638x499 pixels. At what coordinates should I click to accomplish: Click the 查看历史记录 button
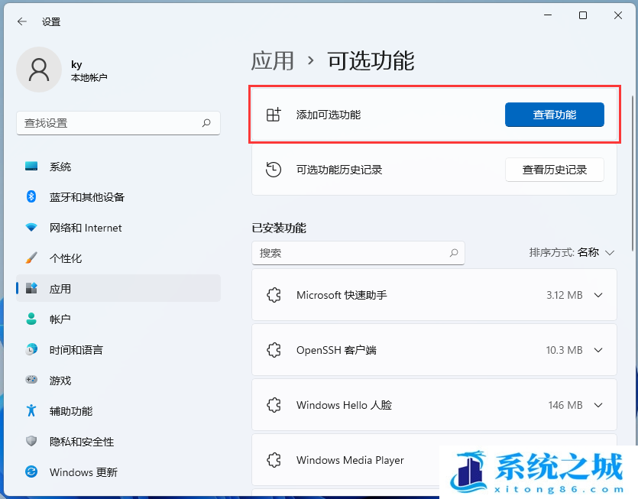click(554, 170)
